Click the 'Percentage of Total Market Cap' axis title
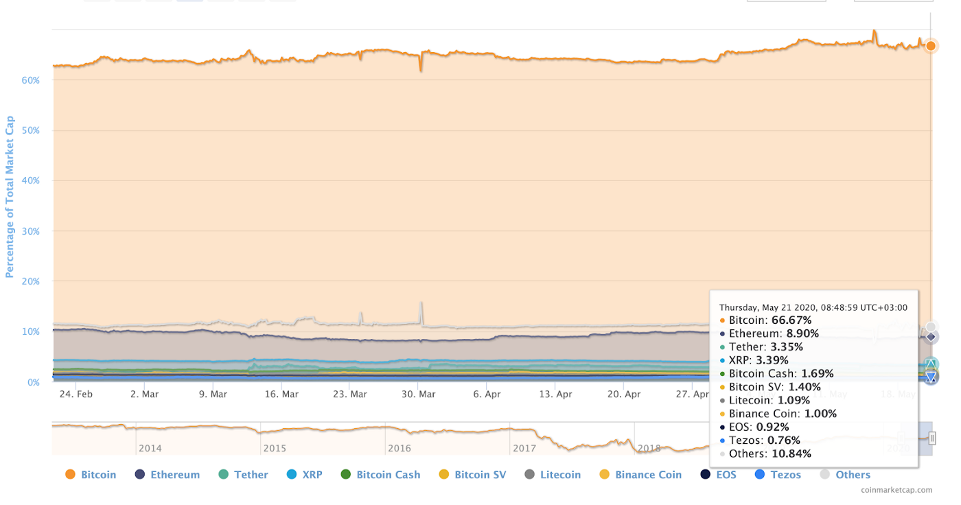The height and width of the screenshot is (505, 961). 10,196
